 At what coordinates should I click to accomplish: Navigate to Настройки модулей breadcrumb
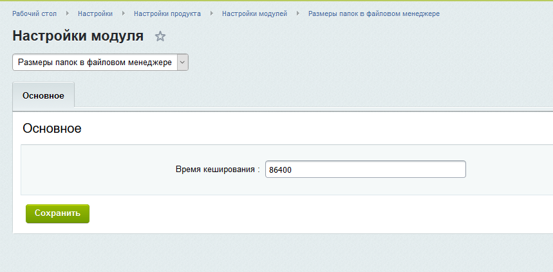pos(255,14)
